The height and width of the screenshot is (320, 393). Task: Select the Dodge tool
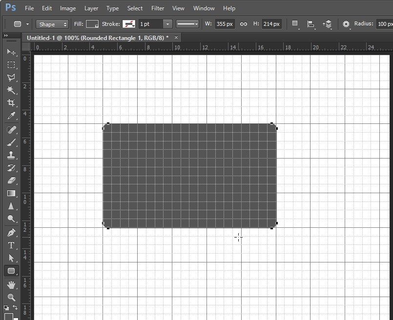pyautogui.click(x=11, y=219)
